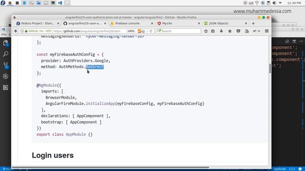Show site information icon in address bar
Screen dimensions: 305x171
22,31
